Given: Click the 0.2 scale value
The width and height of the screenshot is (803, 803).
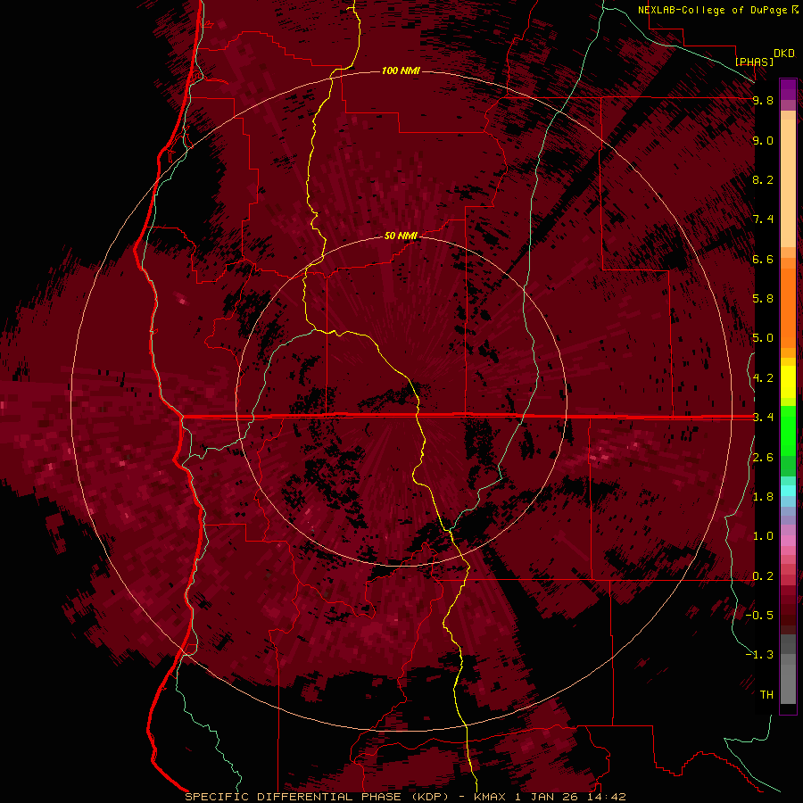Looking at the screenshot, I should (x=763, y=576).
